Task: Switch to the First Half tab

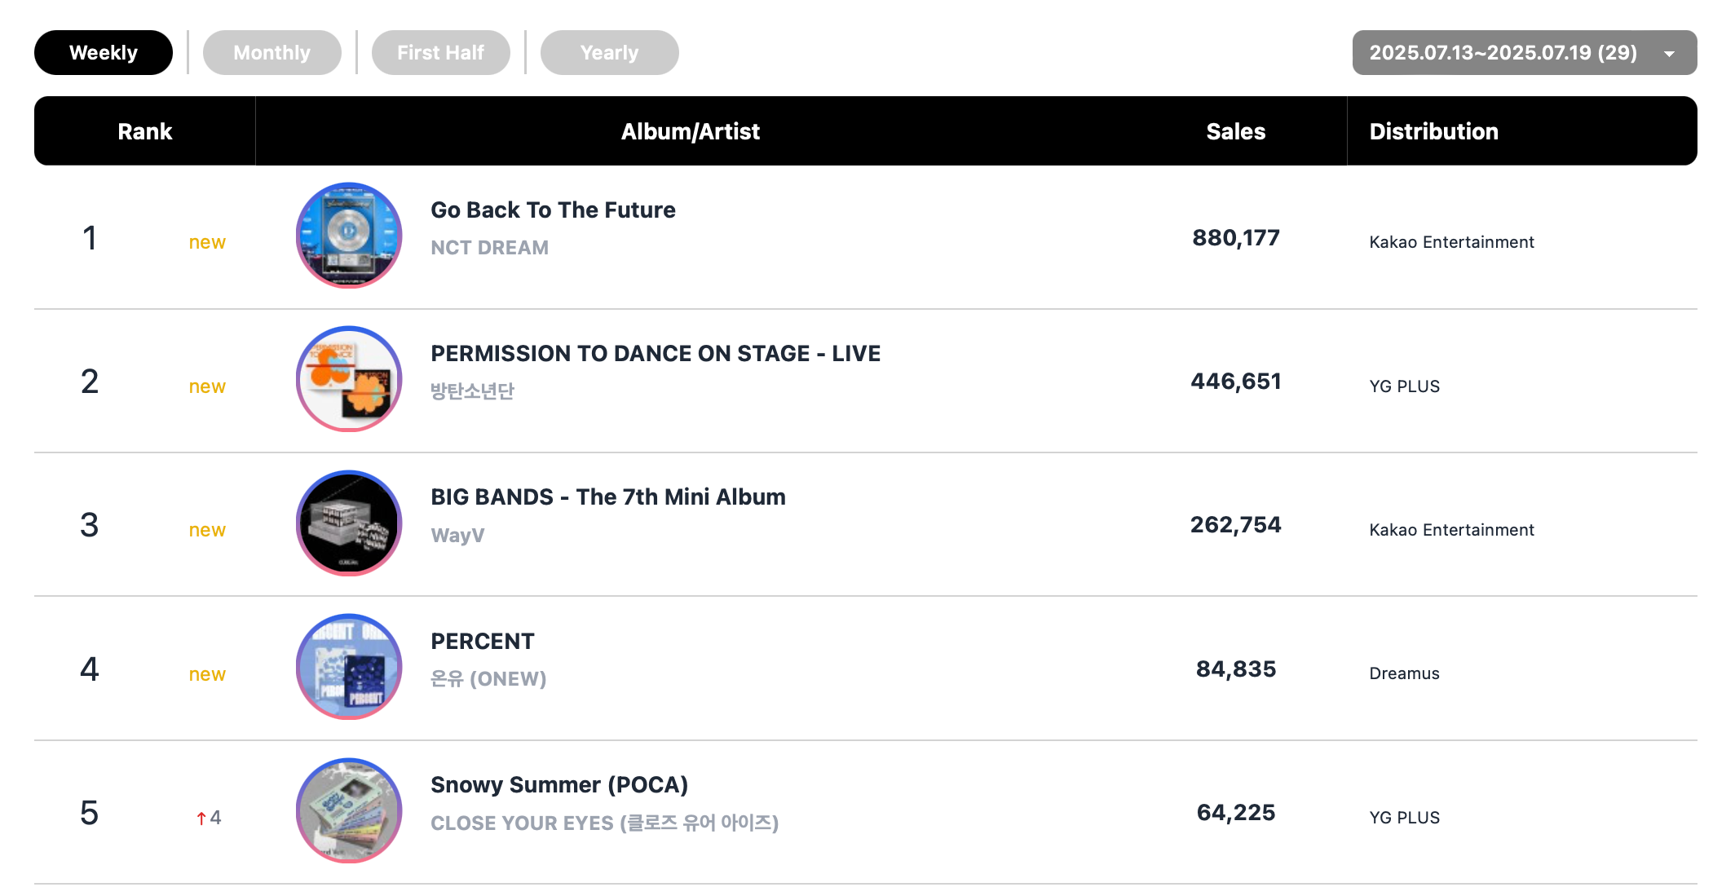Action: pos(441,53)
